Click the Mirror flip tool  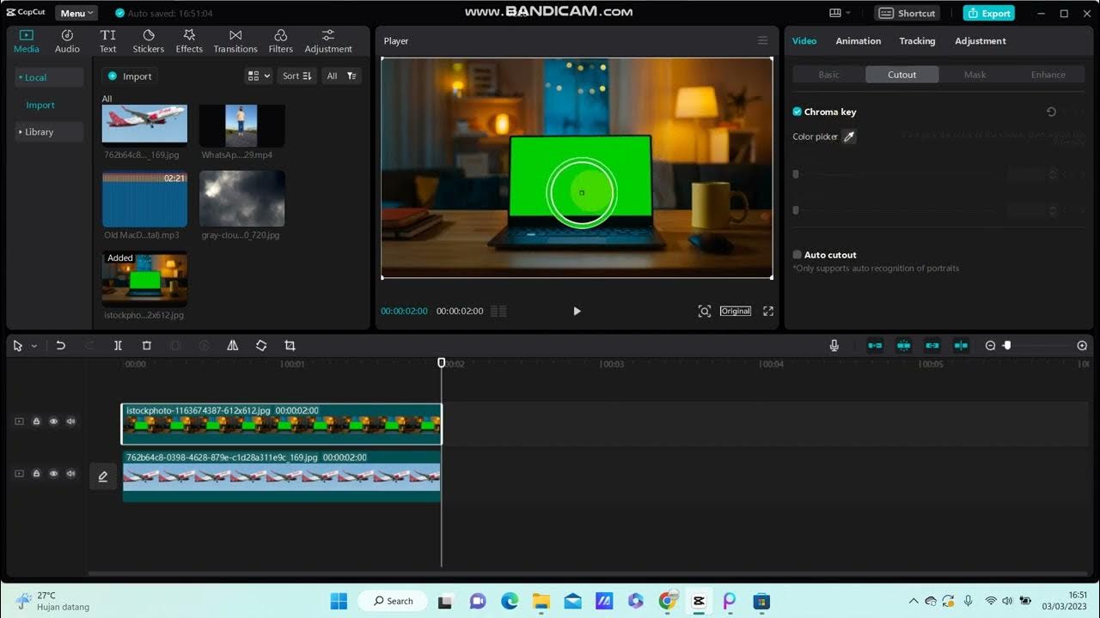click(232, 345)
